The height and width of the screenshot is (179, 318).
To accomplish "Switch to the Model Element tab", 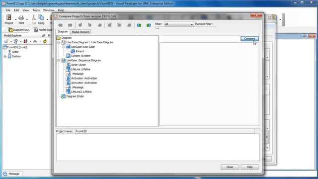I will tap(80, 32).
